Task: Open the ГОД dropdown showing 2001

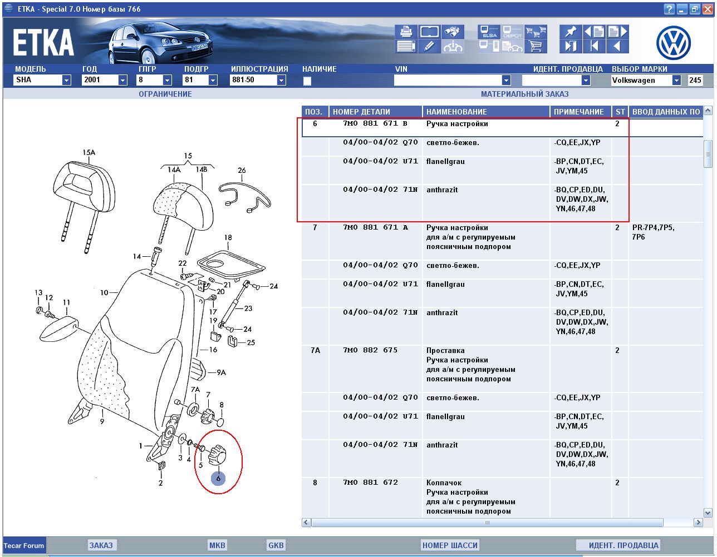Action: (122, 81)
